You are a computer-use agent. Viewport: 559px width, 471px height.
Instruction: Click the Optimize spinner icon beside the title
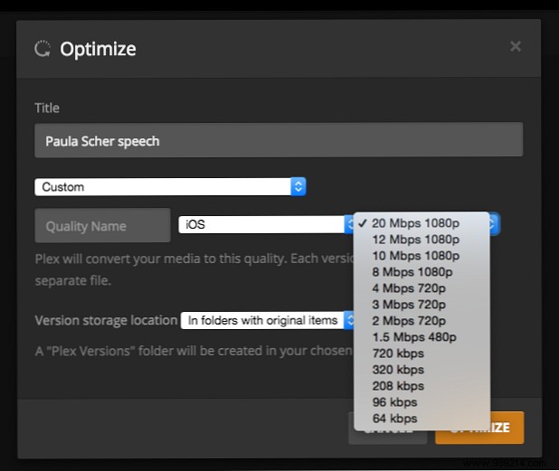point(43,49)
